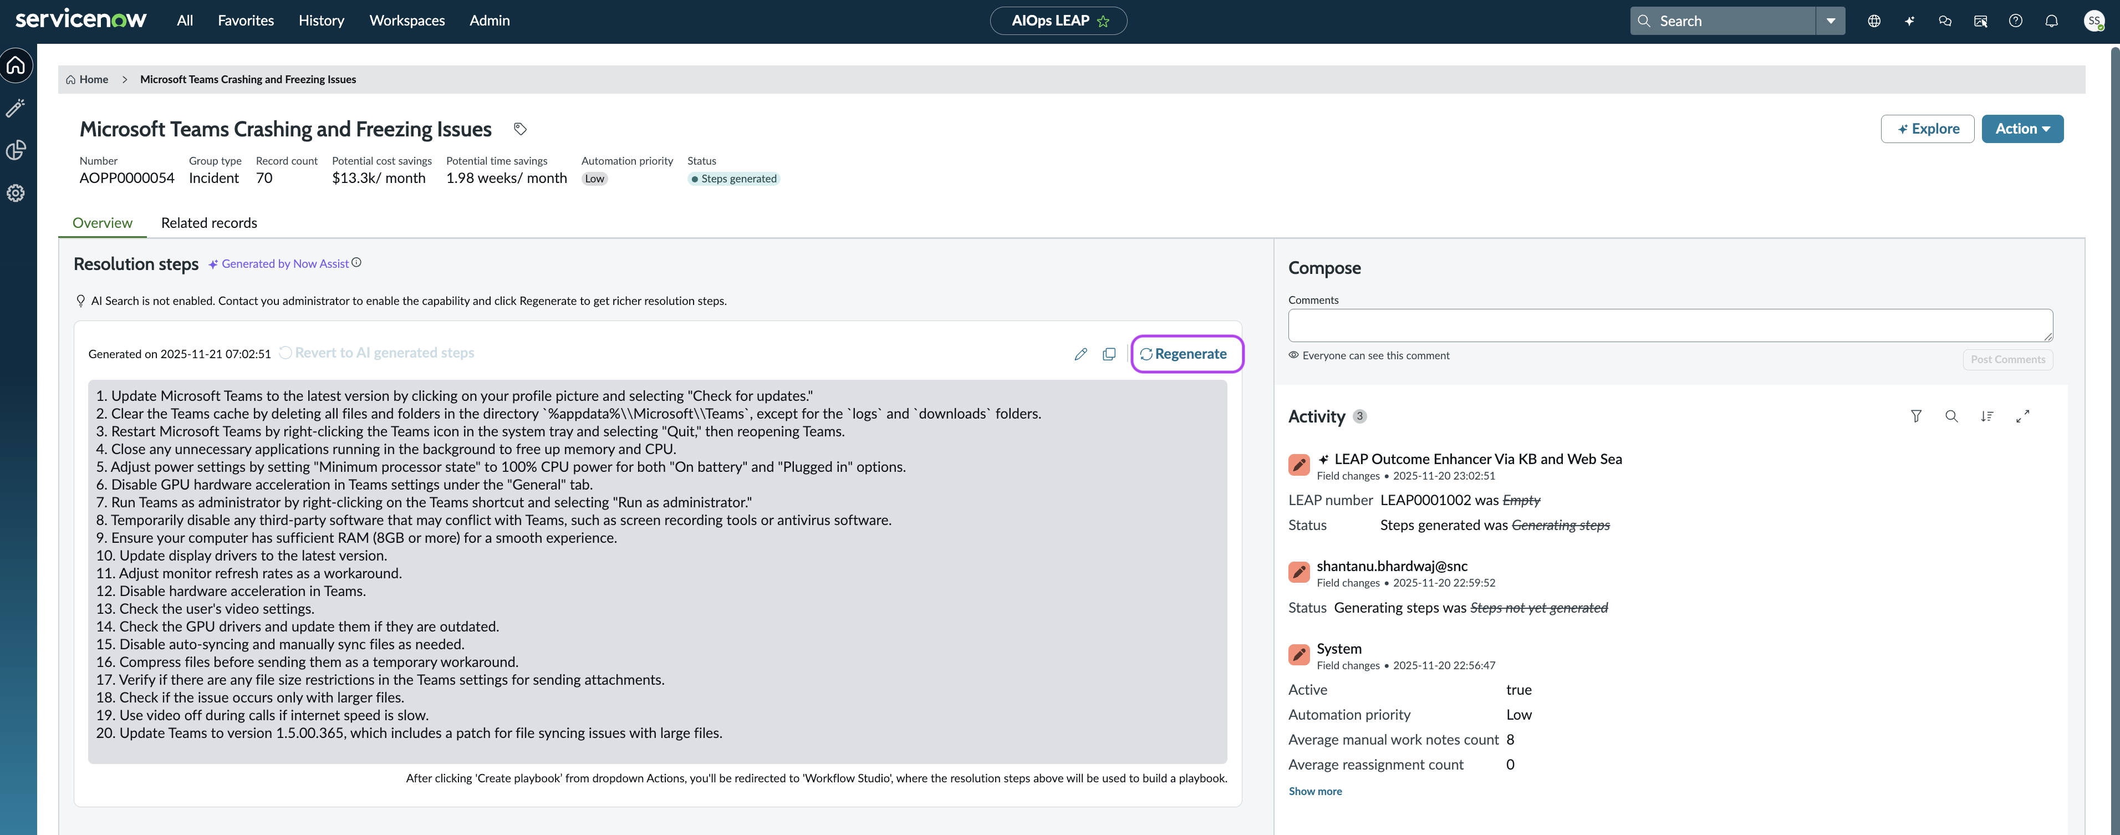
Task: Open the Now Assist sparkle icon in header
Action: click(1909, 22)
